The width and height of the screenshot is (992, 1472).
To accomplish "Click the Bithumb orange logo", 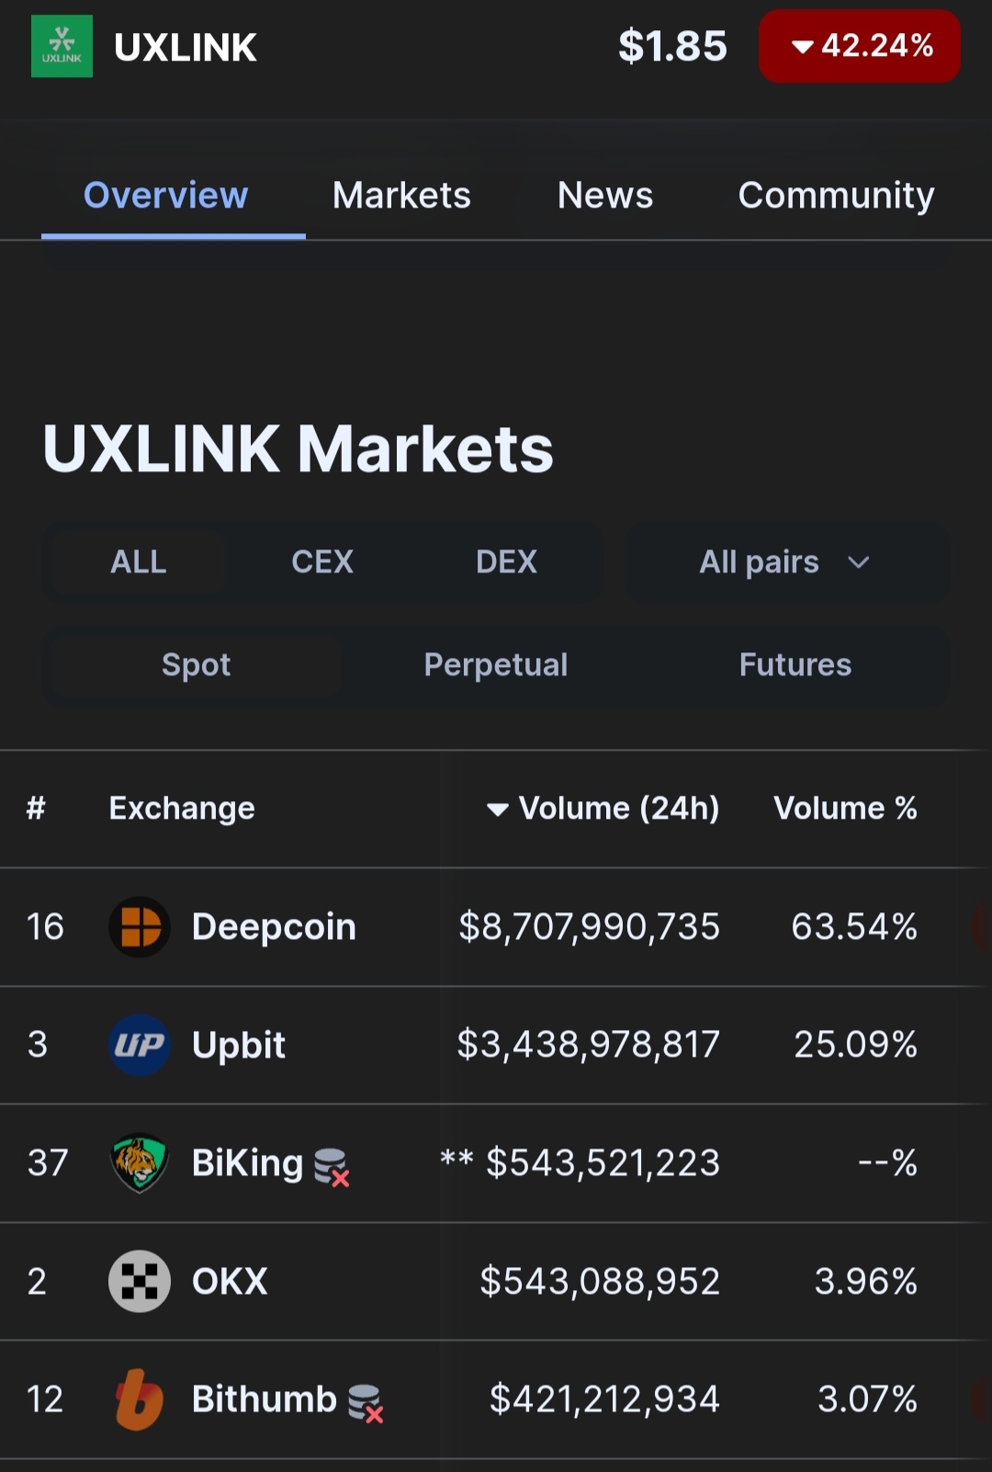I will coord(140,1399).
